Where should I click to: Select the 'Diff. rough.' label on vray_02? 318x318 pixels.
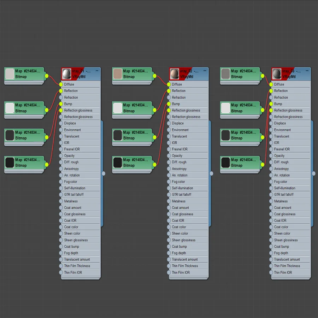tap(179, 162)
